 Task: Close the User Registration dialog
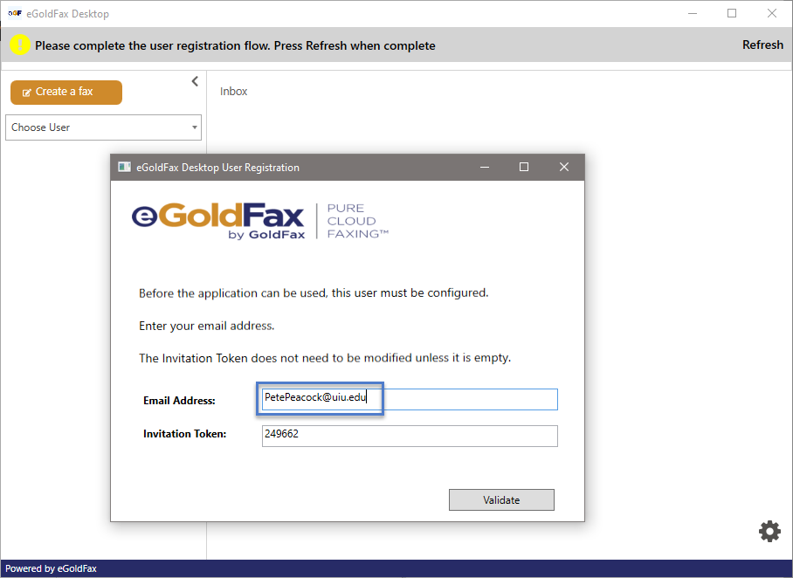564,167
